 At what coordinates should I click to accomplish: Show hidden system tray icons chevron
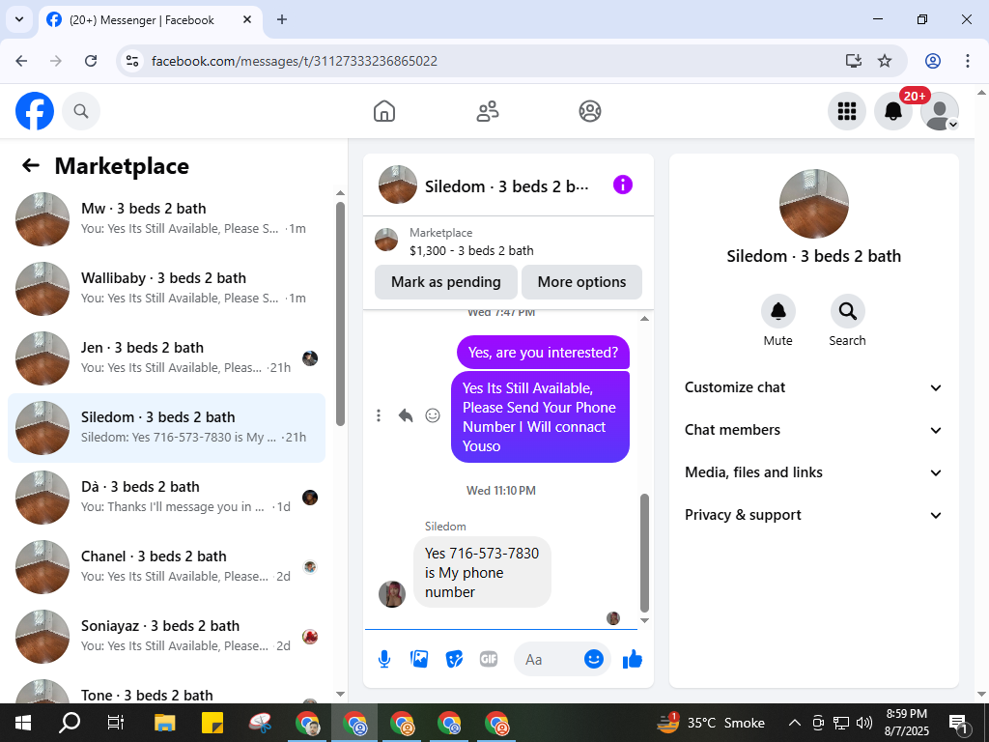coord(795,723)
